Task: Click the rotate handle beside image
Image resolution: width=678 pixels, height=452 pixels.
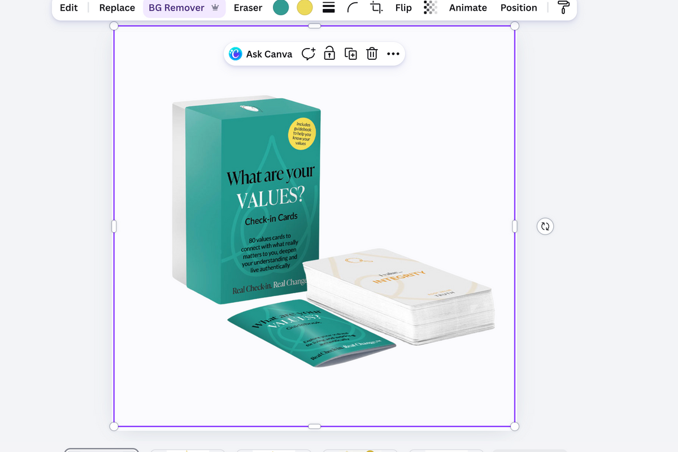Action: click(545, 227)
